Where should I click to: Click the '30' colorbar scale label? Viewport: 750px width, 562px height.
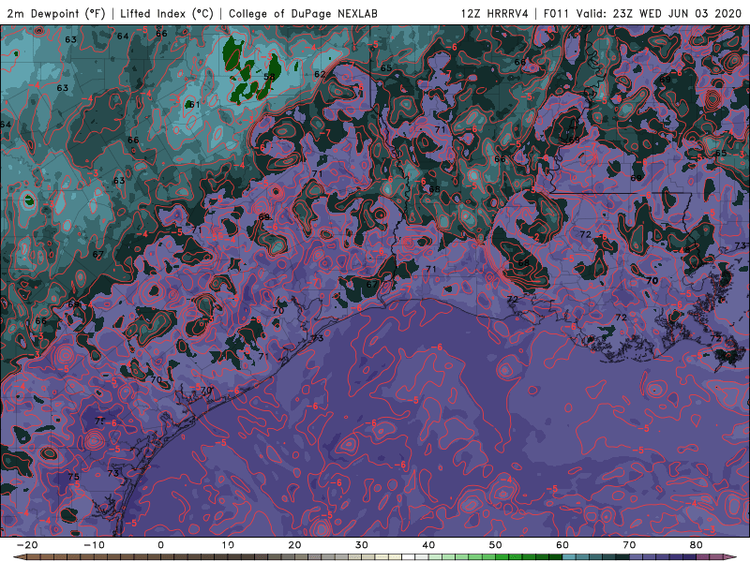(362, 545)
